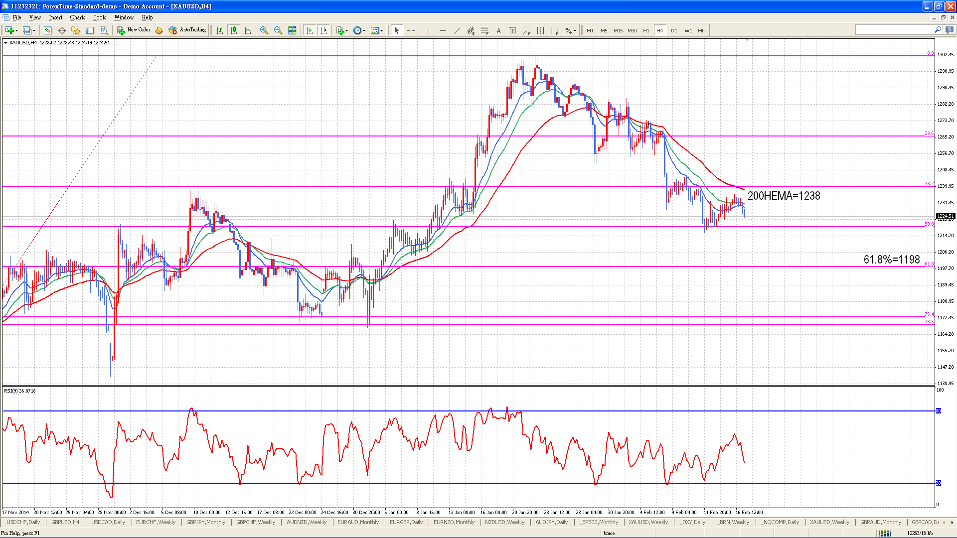
Task: Open the File menu
Action: click(17, 17)
